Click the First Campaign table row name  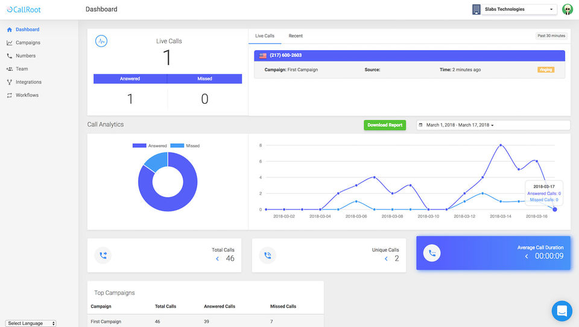tap(106, 322)
